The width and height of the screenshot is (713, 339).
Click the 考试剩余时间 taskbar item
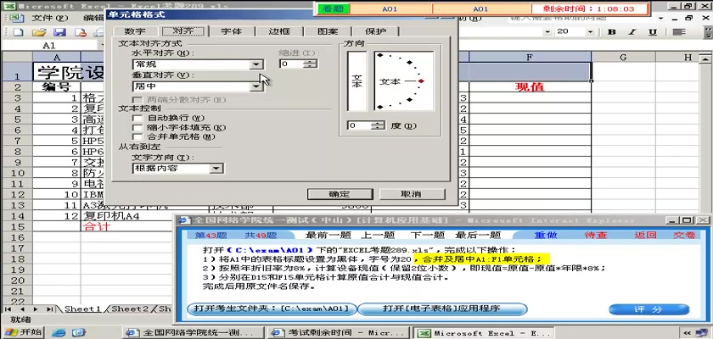340,333
